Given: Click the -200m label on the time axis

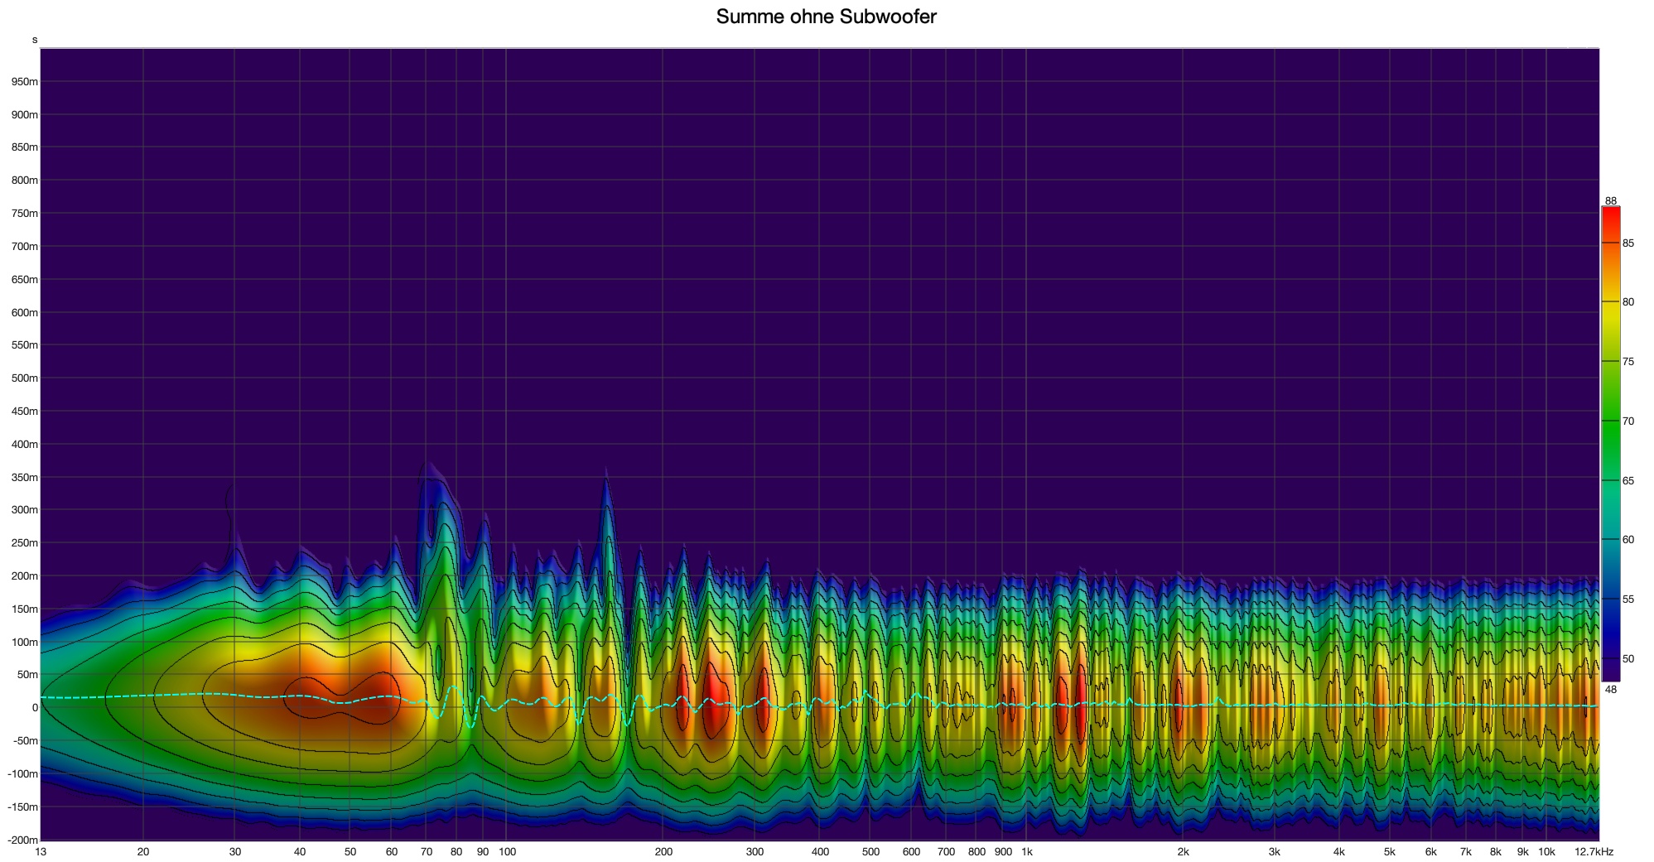Looking at the screenshot, I should click(x=22, y=840).
